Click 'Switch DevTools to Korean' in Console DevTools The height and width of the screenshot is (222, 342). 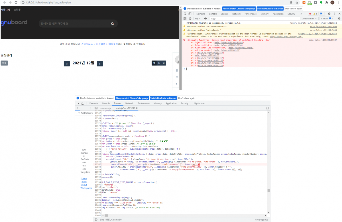click(270, 9)
